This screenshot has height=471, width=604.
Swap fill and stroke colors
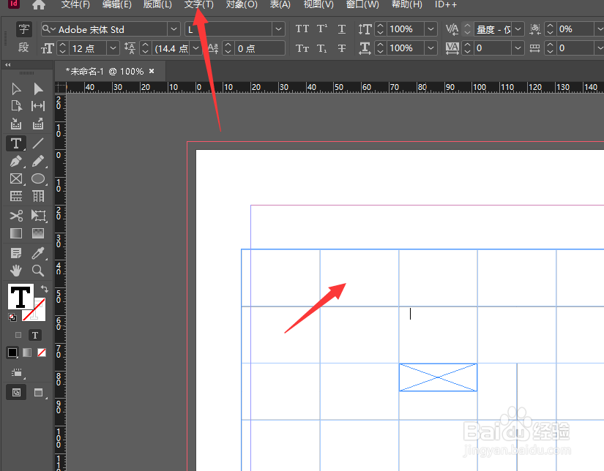[45, 289]
